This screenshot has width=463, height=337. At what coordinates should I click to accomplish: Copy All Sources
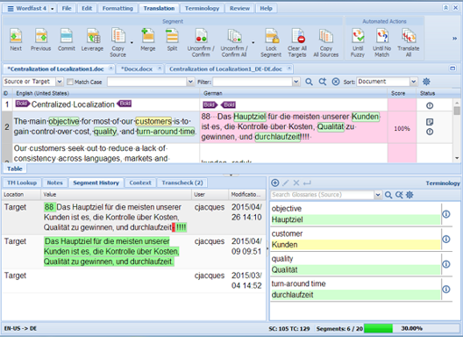tap(326, 43)
